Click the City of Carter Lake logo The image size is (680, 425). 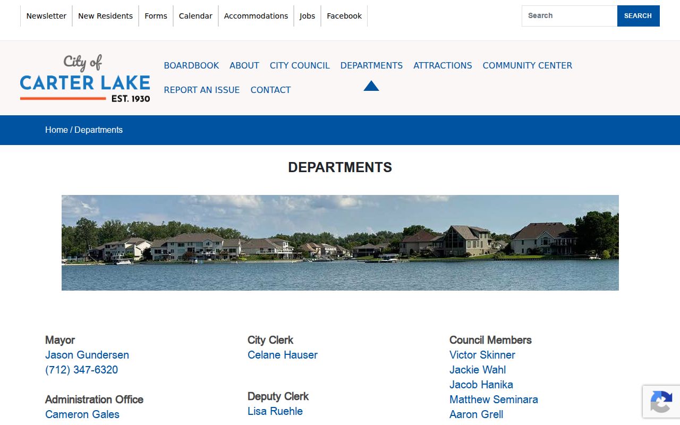click(x=85, y=78)
